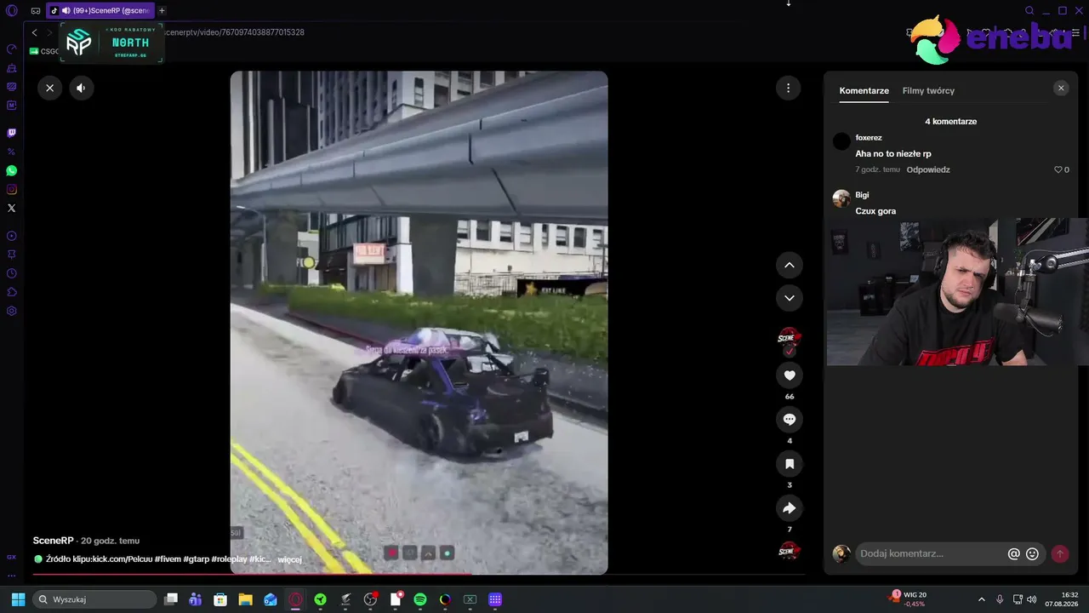The width and height of the screenshot is (1089, 613).
Task: Open a new browser tab
Action: click(x=162, y=10)
